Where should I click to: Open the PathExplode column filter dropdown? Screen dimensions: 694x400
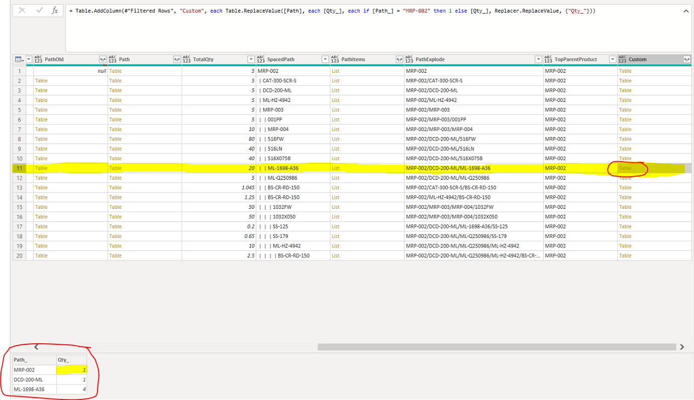[x=538, y=59]
